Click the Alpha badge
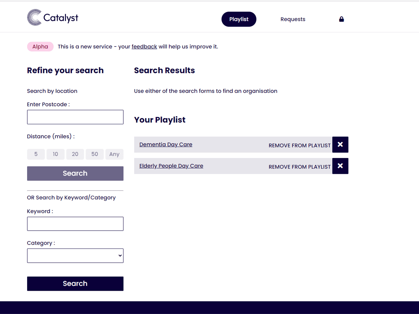 coord(40,47)
